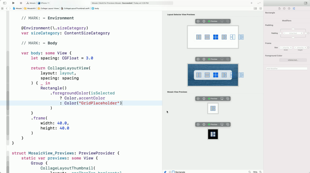Duplicate light Mosaic thumbnail preview
The width and height of the screenshot is (310, 173).
click(x=228, y=98)
